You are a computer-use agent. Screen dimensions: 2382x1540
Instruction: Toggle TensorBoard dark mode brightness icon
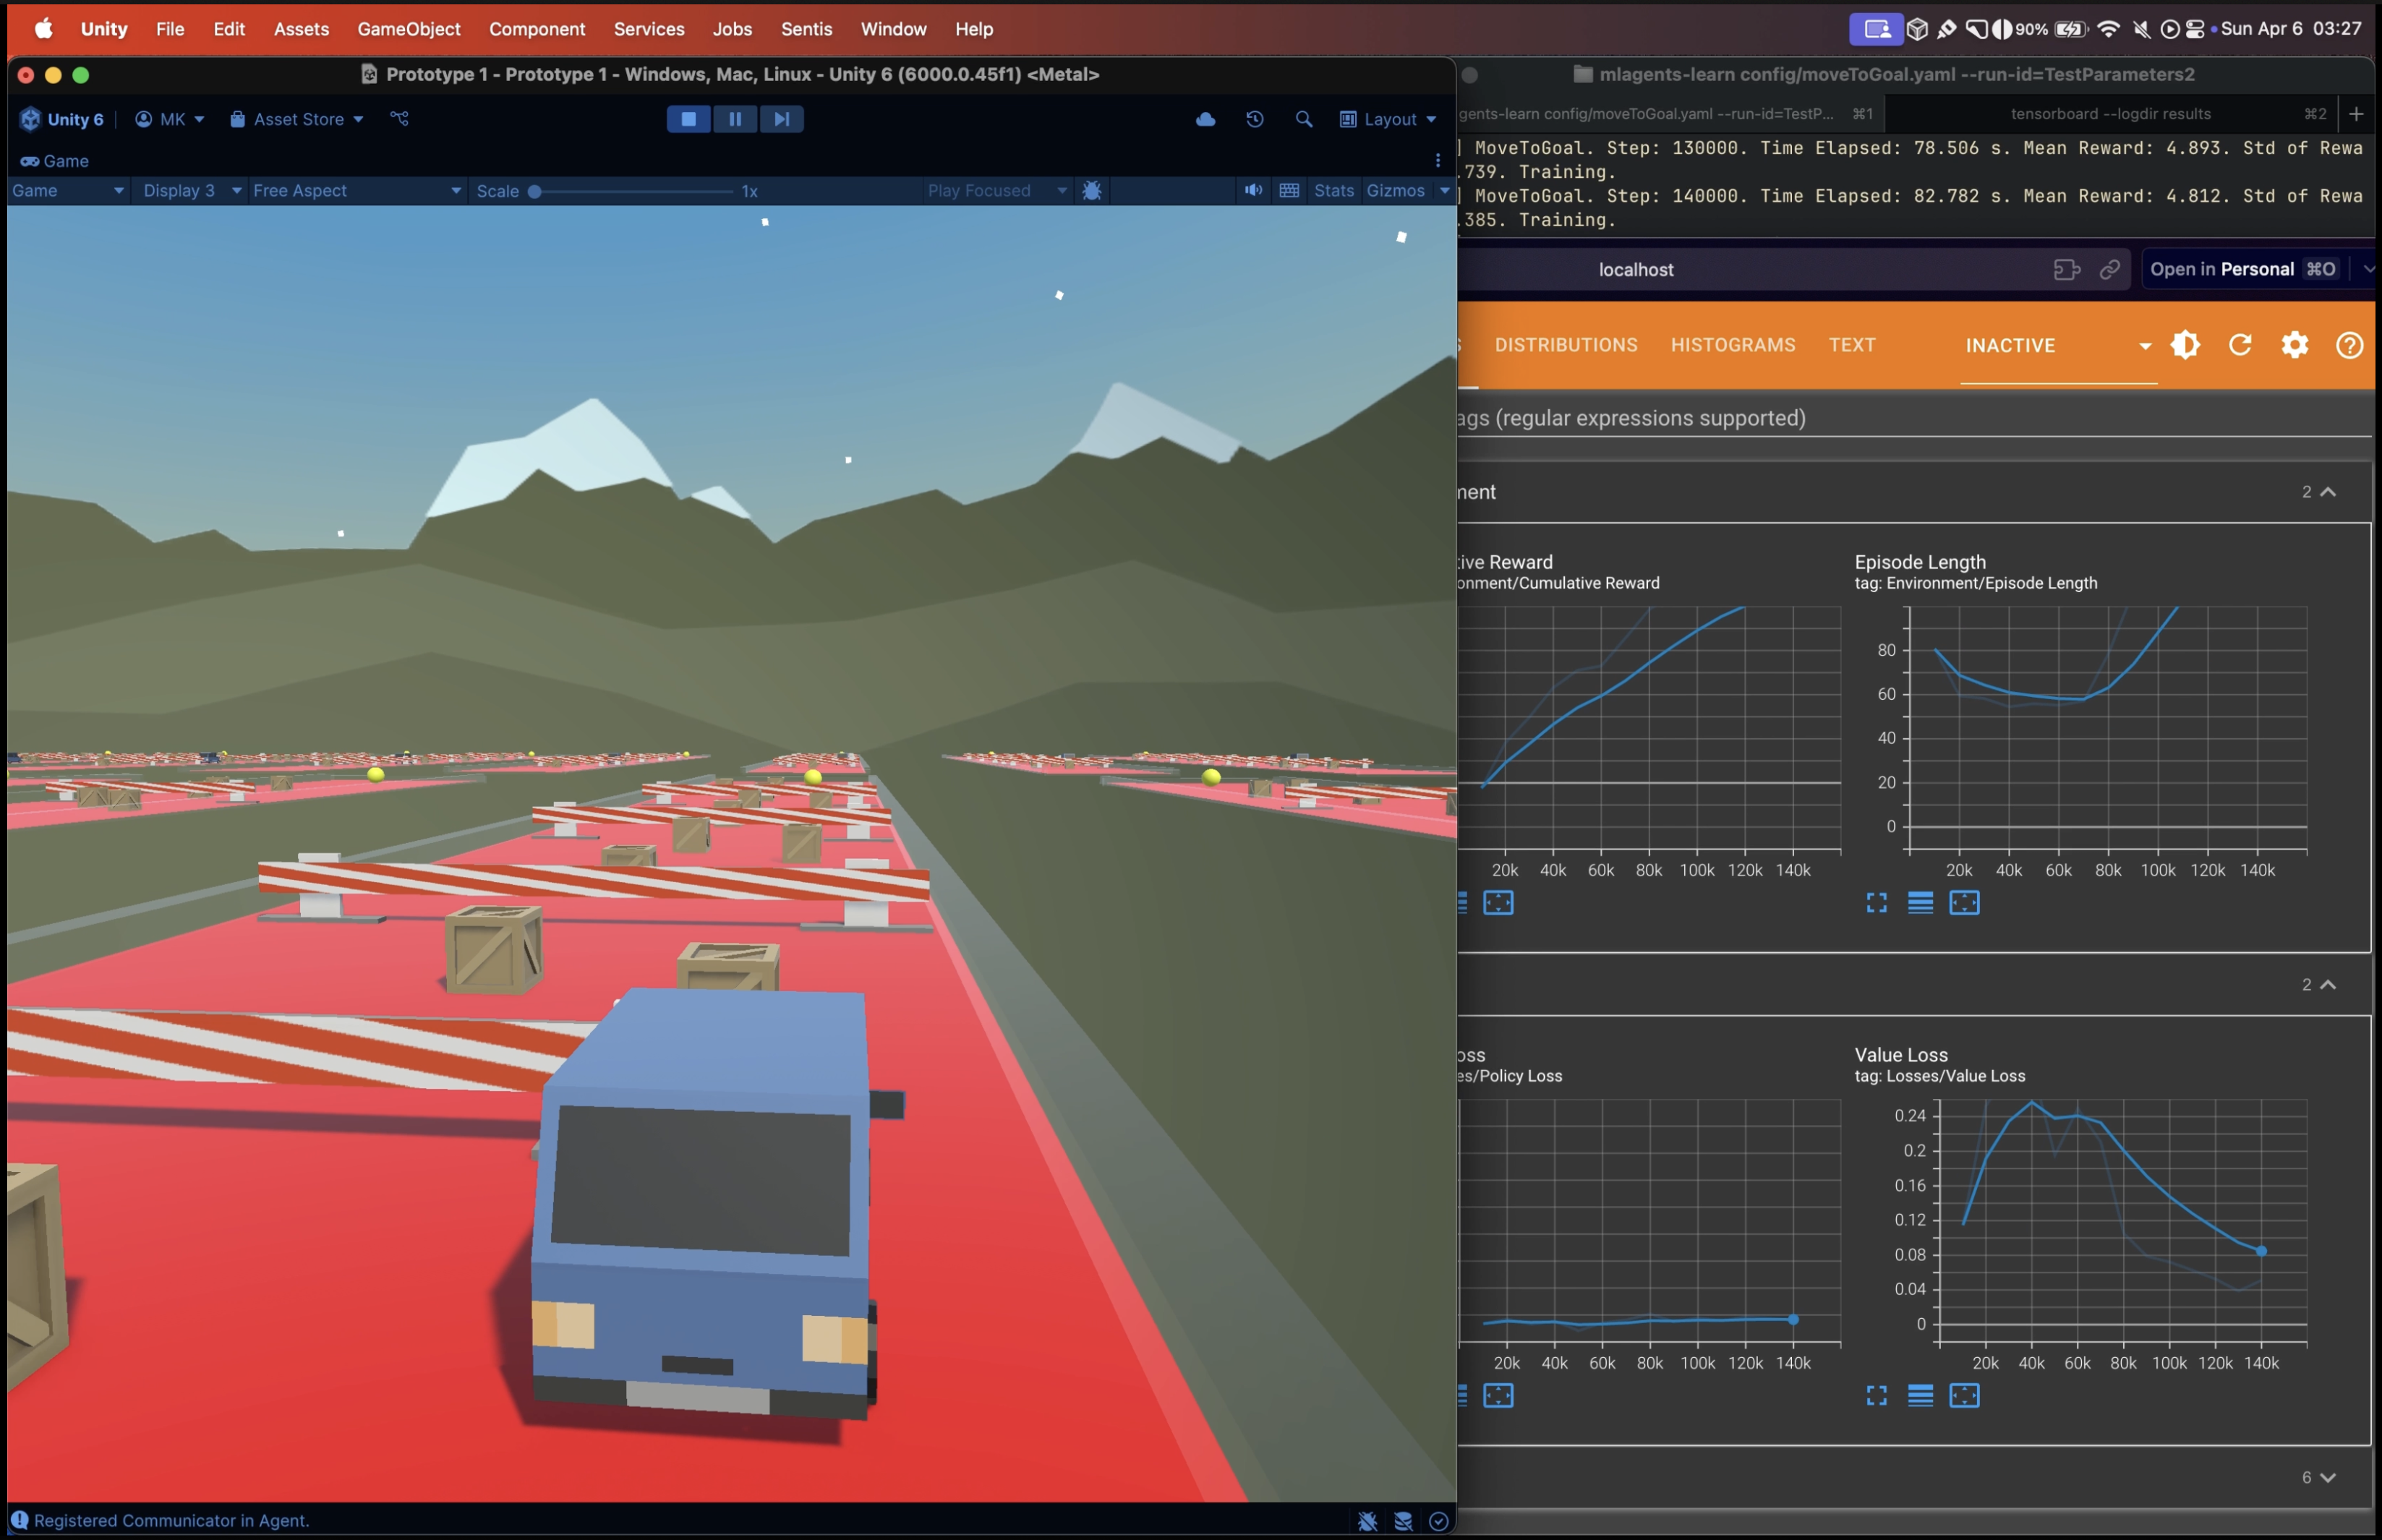[2184, 345]
